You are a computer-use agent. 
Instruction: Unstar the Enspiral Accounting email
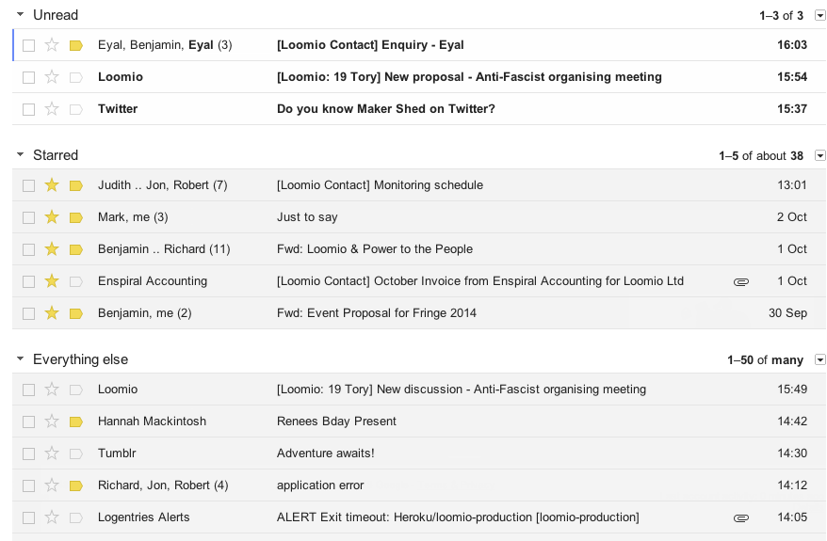(x=52, y=281)
